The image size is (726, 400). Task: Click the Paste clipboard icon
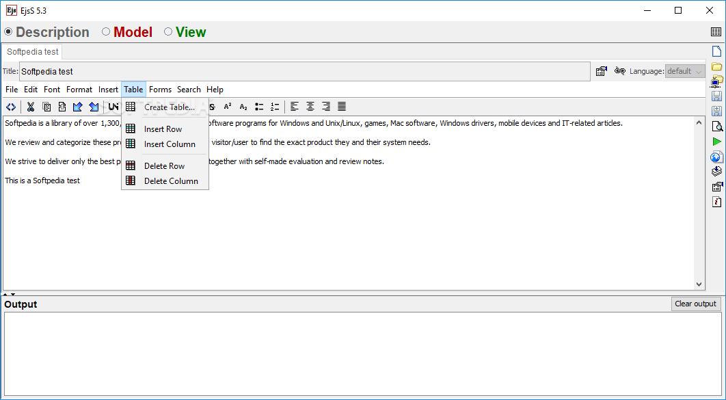(62, 107)
